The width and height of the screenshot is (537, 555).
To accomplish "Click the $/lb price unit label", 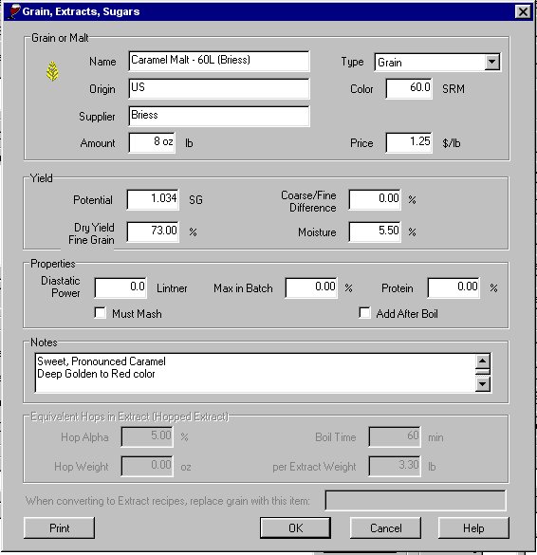I will pyautogui.click(x=452, y=143).
